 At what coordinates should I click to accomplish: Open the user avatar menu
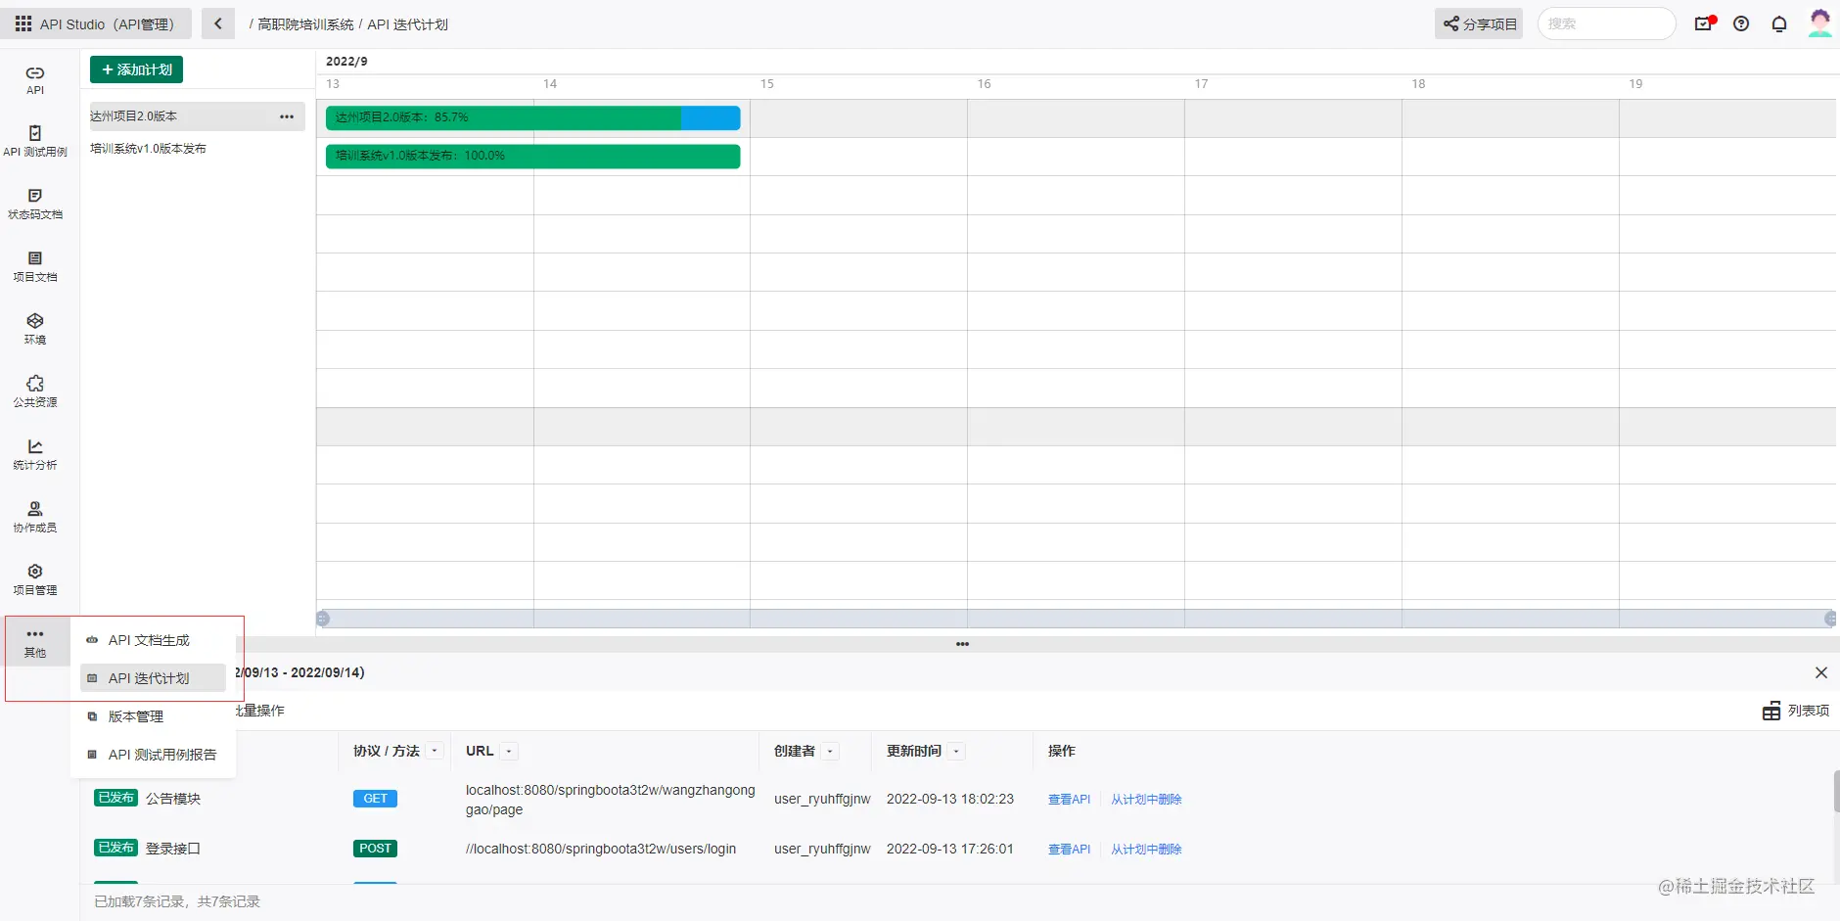pyautogui.click(x=1819, y=23)
